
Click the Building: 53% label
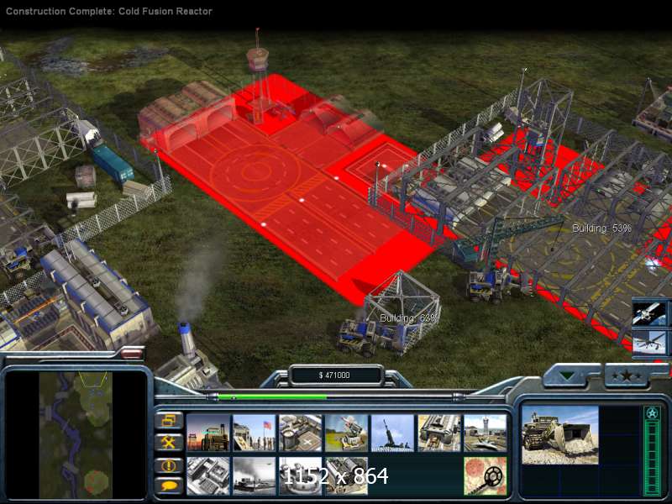pos(601,228)
